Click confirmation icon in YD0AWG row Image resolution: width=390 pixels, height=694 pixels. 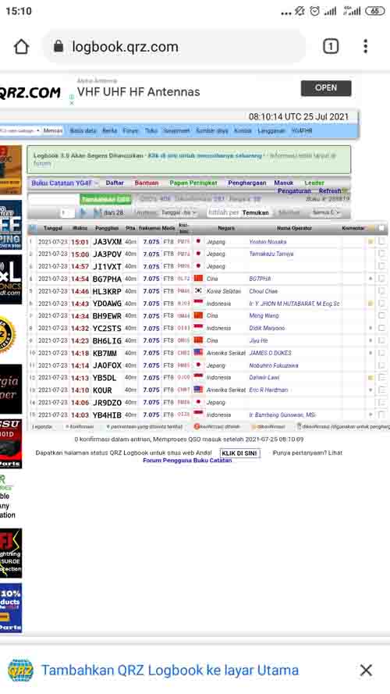coord(370,304)
